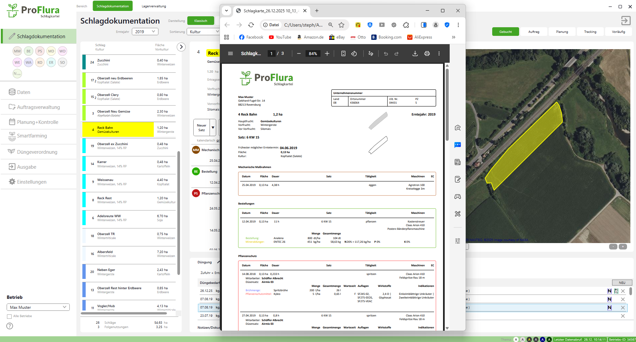This screenshot has width=636, height=342.
Task: Enable the Alle Betriebe checkbox
Action: tap(9, 316)
